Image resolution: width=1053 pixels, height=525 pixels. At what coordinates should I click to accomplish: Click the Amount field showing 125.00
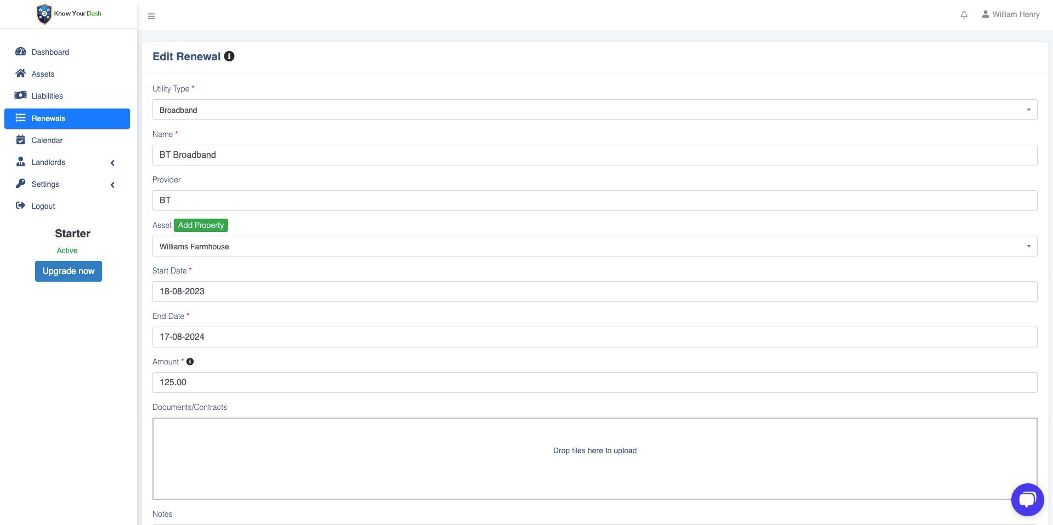coord(595,383)
